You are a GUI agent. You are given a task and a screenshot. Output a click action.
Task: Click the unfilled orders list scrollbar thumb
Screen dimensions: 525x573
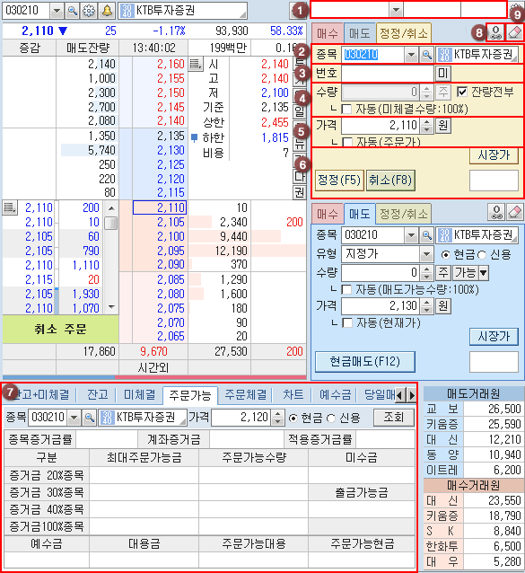[111, 223]
